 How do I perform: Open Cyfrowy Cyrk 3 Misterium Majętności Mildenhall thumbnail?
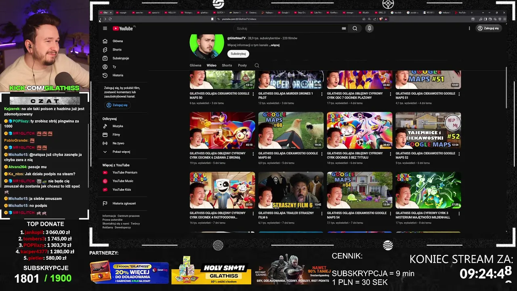coord(428,190)
